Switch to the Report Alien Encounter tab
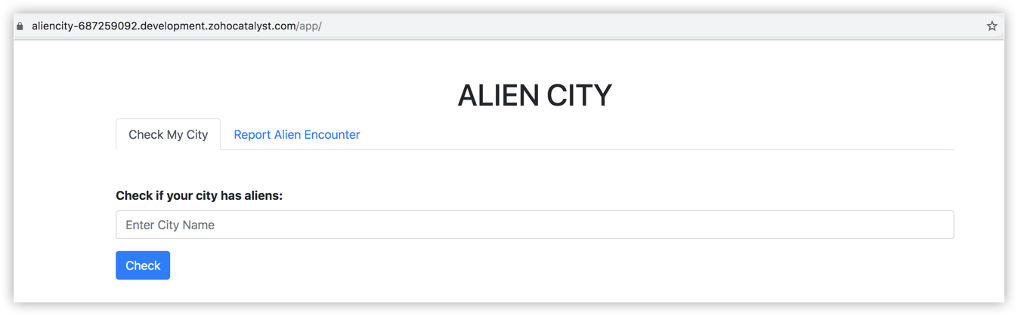The width and height of the screenshot is (1018, 316). click(296, 135)
